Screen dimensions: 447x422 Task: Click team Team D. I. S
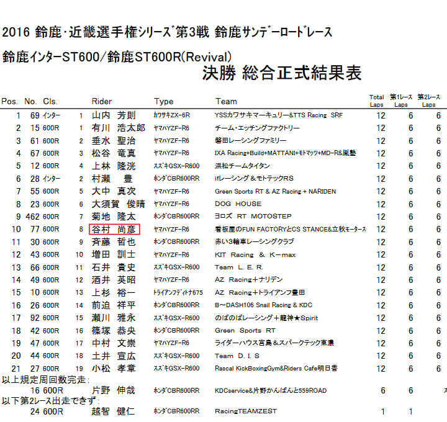(x=237, y=356)
